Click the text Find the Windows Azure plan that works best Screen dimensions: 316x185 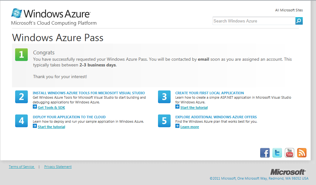216,121
